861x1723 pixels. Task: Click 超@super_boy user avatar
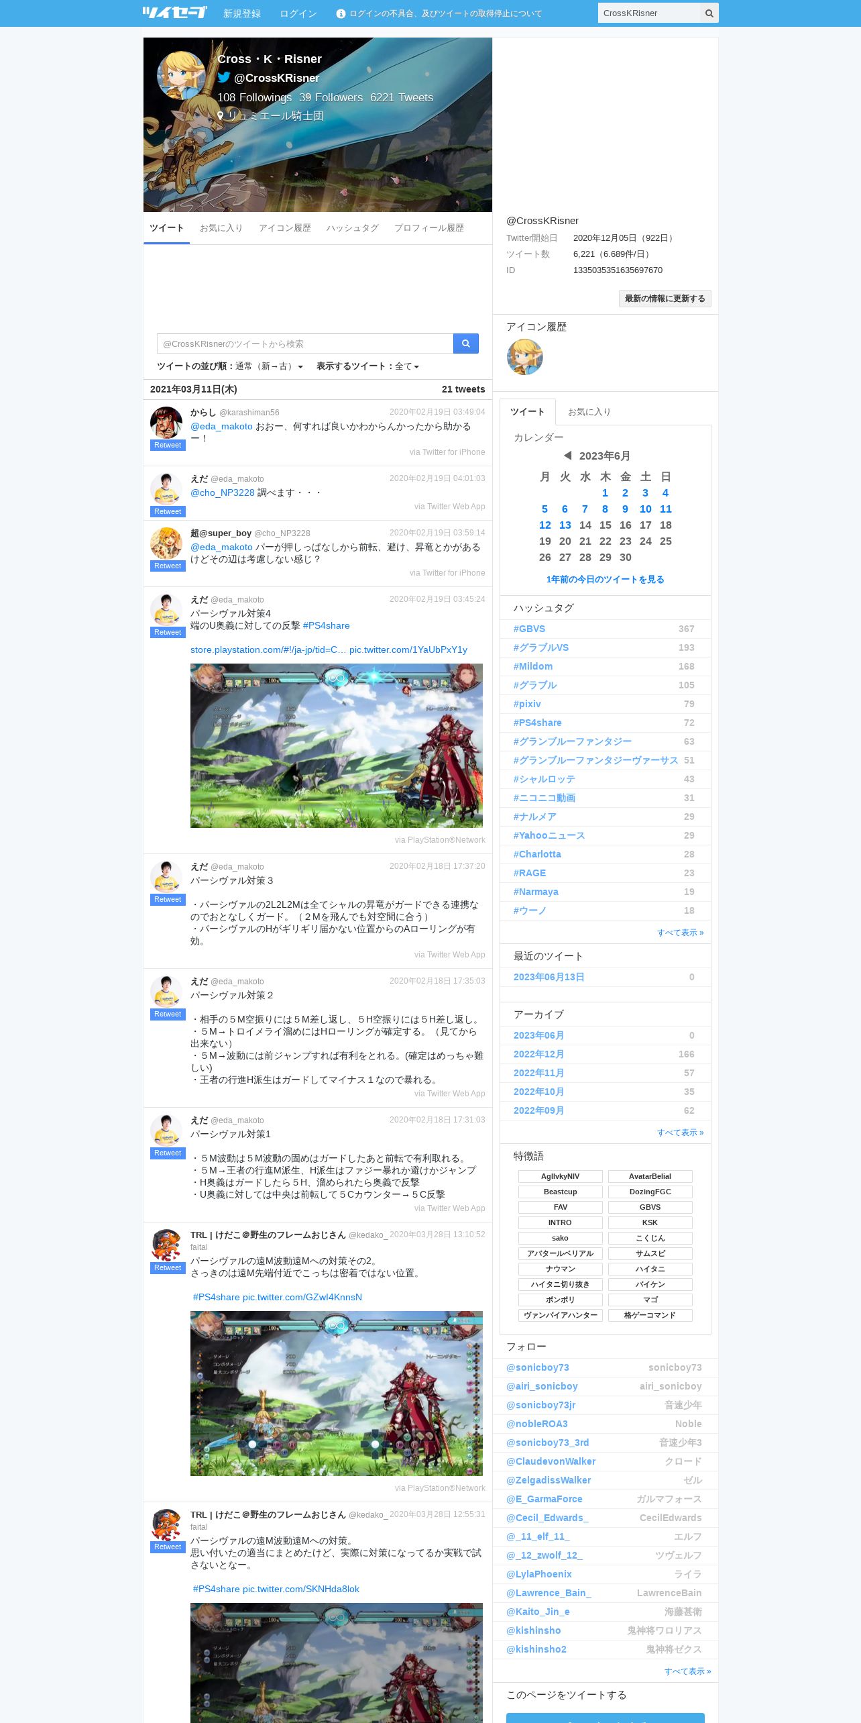click(x=166, y=543)
